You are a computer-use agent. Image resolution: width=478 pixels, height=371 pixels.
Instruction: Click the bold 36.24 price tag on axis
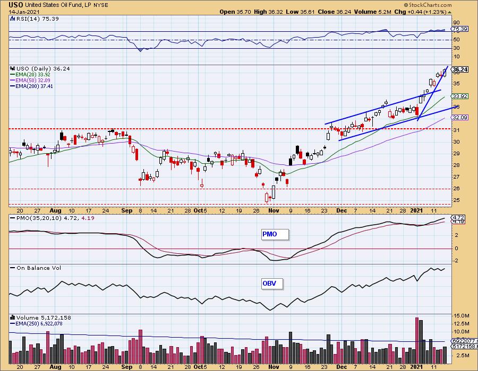[x=460, y=69]
